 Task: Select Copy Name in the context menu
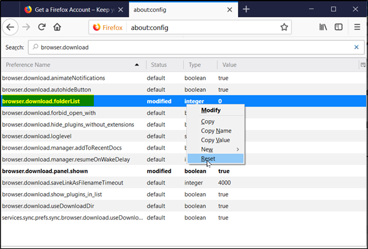[x=216, y=131]
